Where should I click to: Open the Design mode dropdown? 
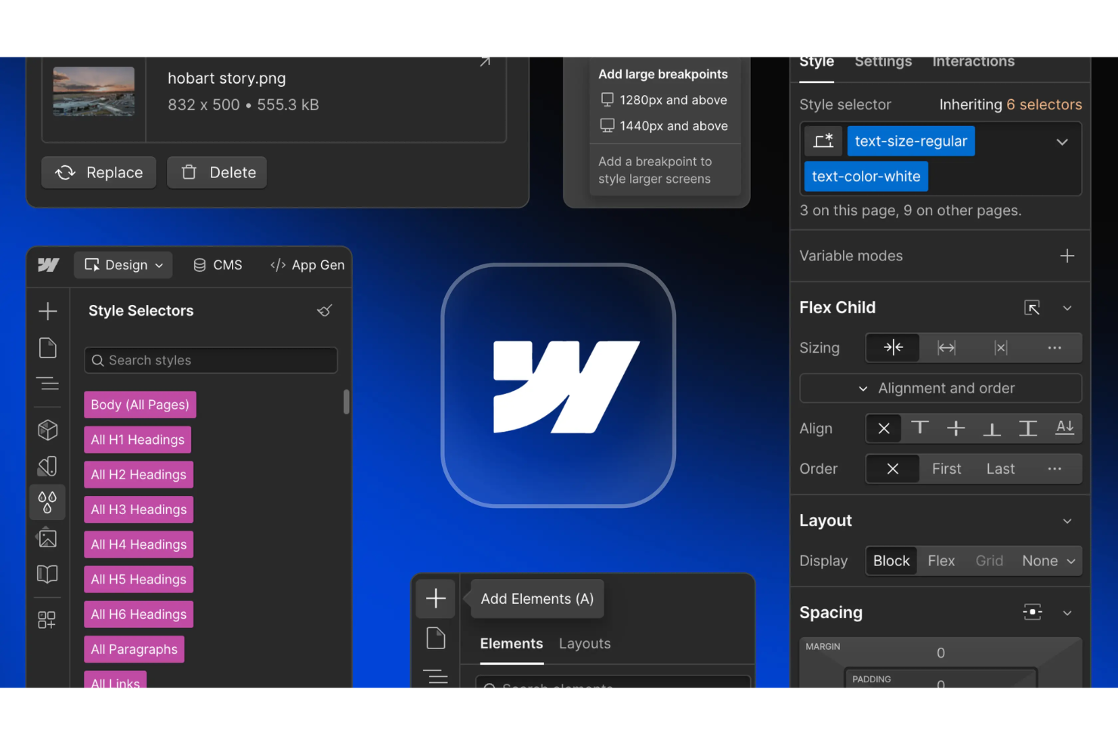click(123, 264)
